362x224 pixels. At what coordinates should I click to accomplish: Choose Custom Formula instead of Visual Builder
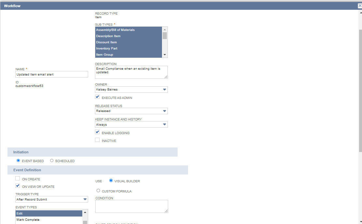[98, 190]
